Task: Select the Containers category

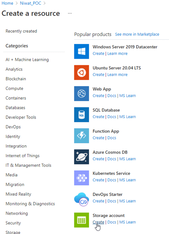Action: (x=16, y=98)
